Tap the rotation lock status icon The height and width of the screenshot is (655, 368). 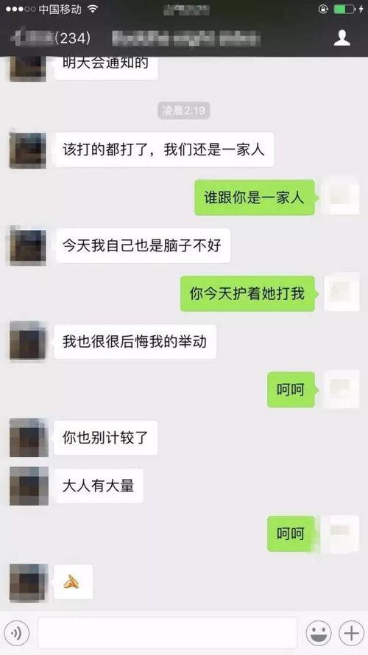coord(323,9)
